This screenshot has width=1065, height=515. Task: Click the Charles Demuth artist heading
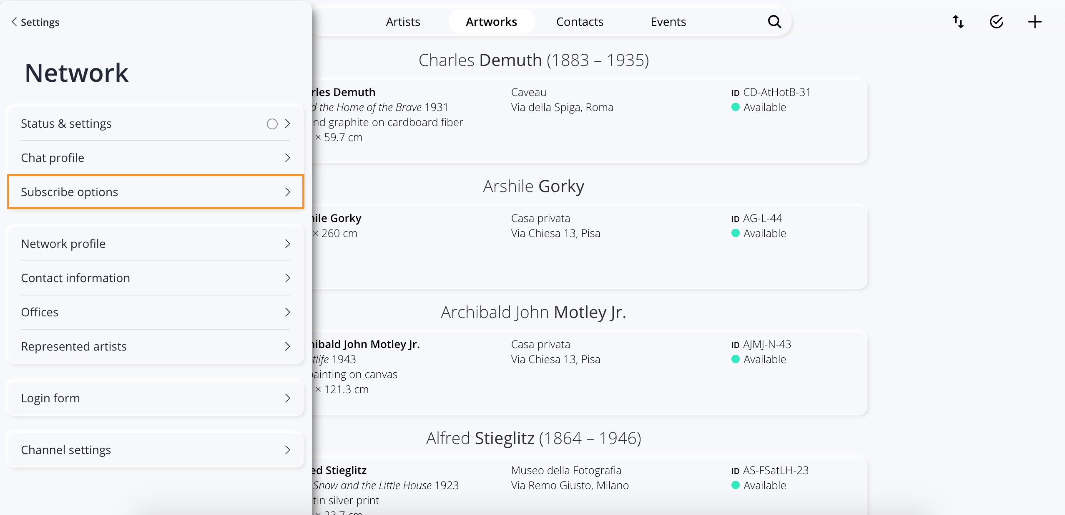pos(534,60)
